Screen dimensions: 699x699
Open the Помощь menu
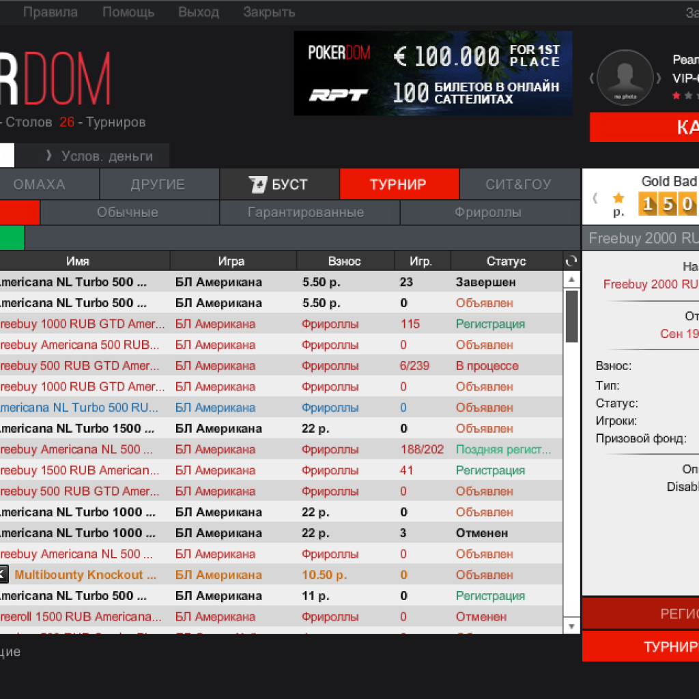[128, 12]
